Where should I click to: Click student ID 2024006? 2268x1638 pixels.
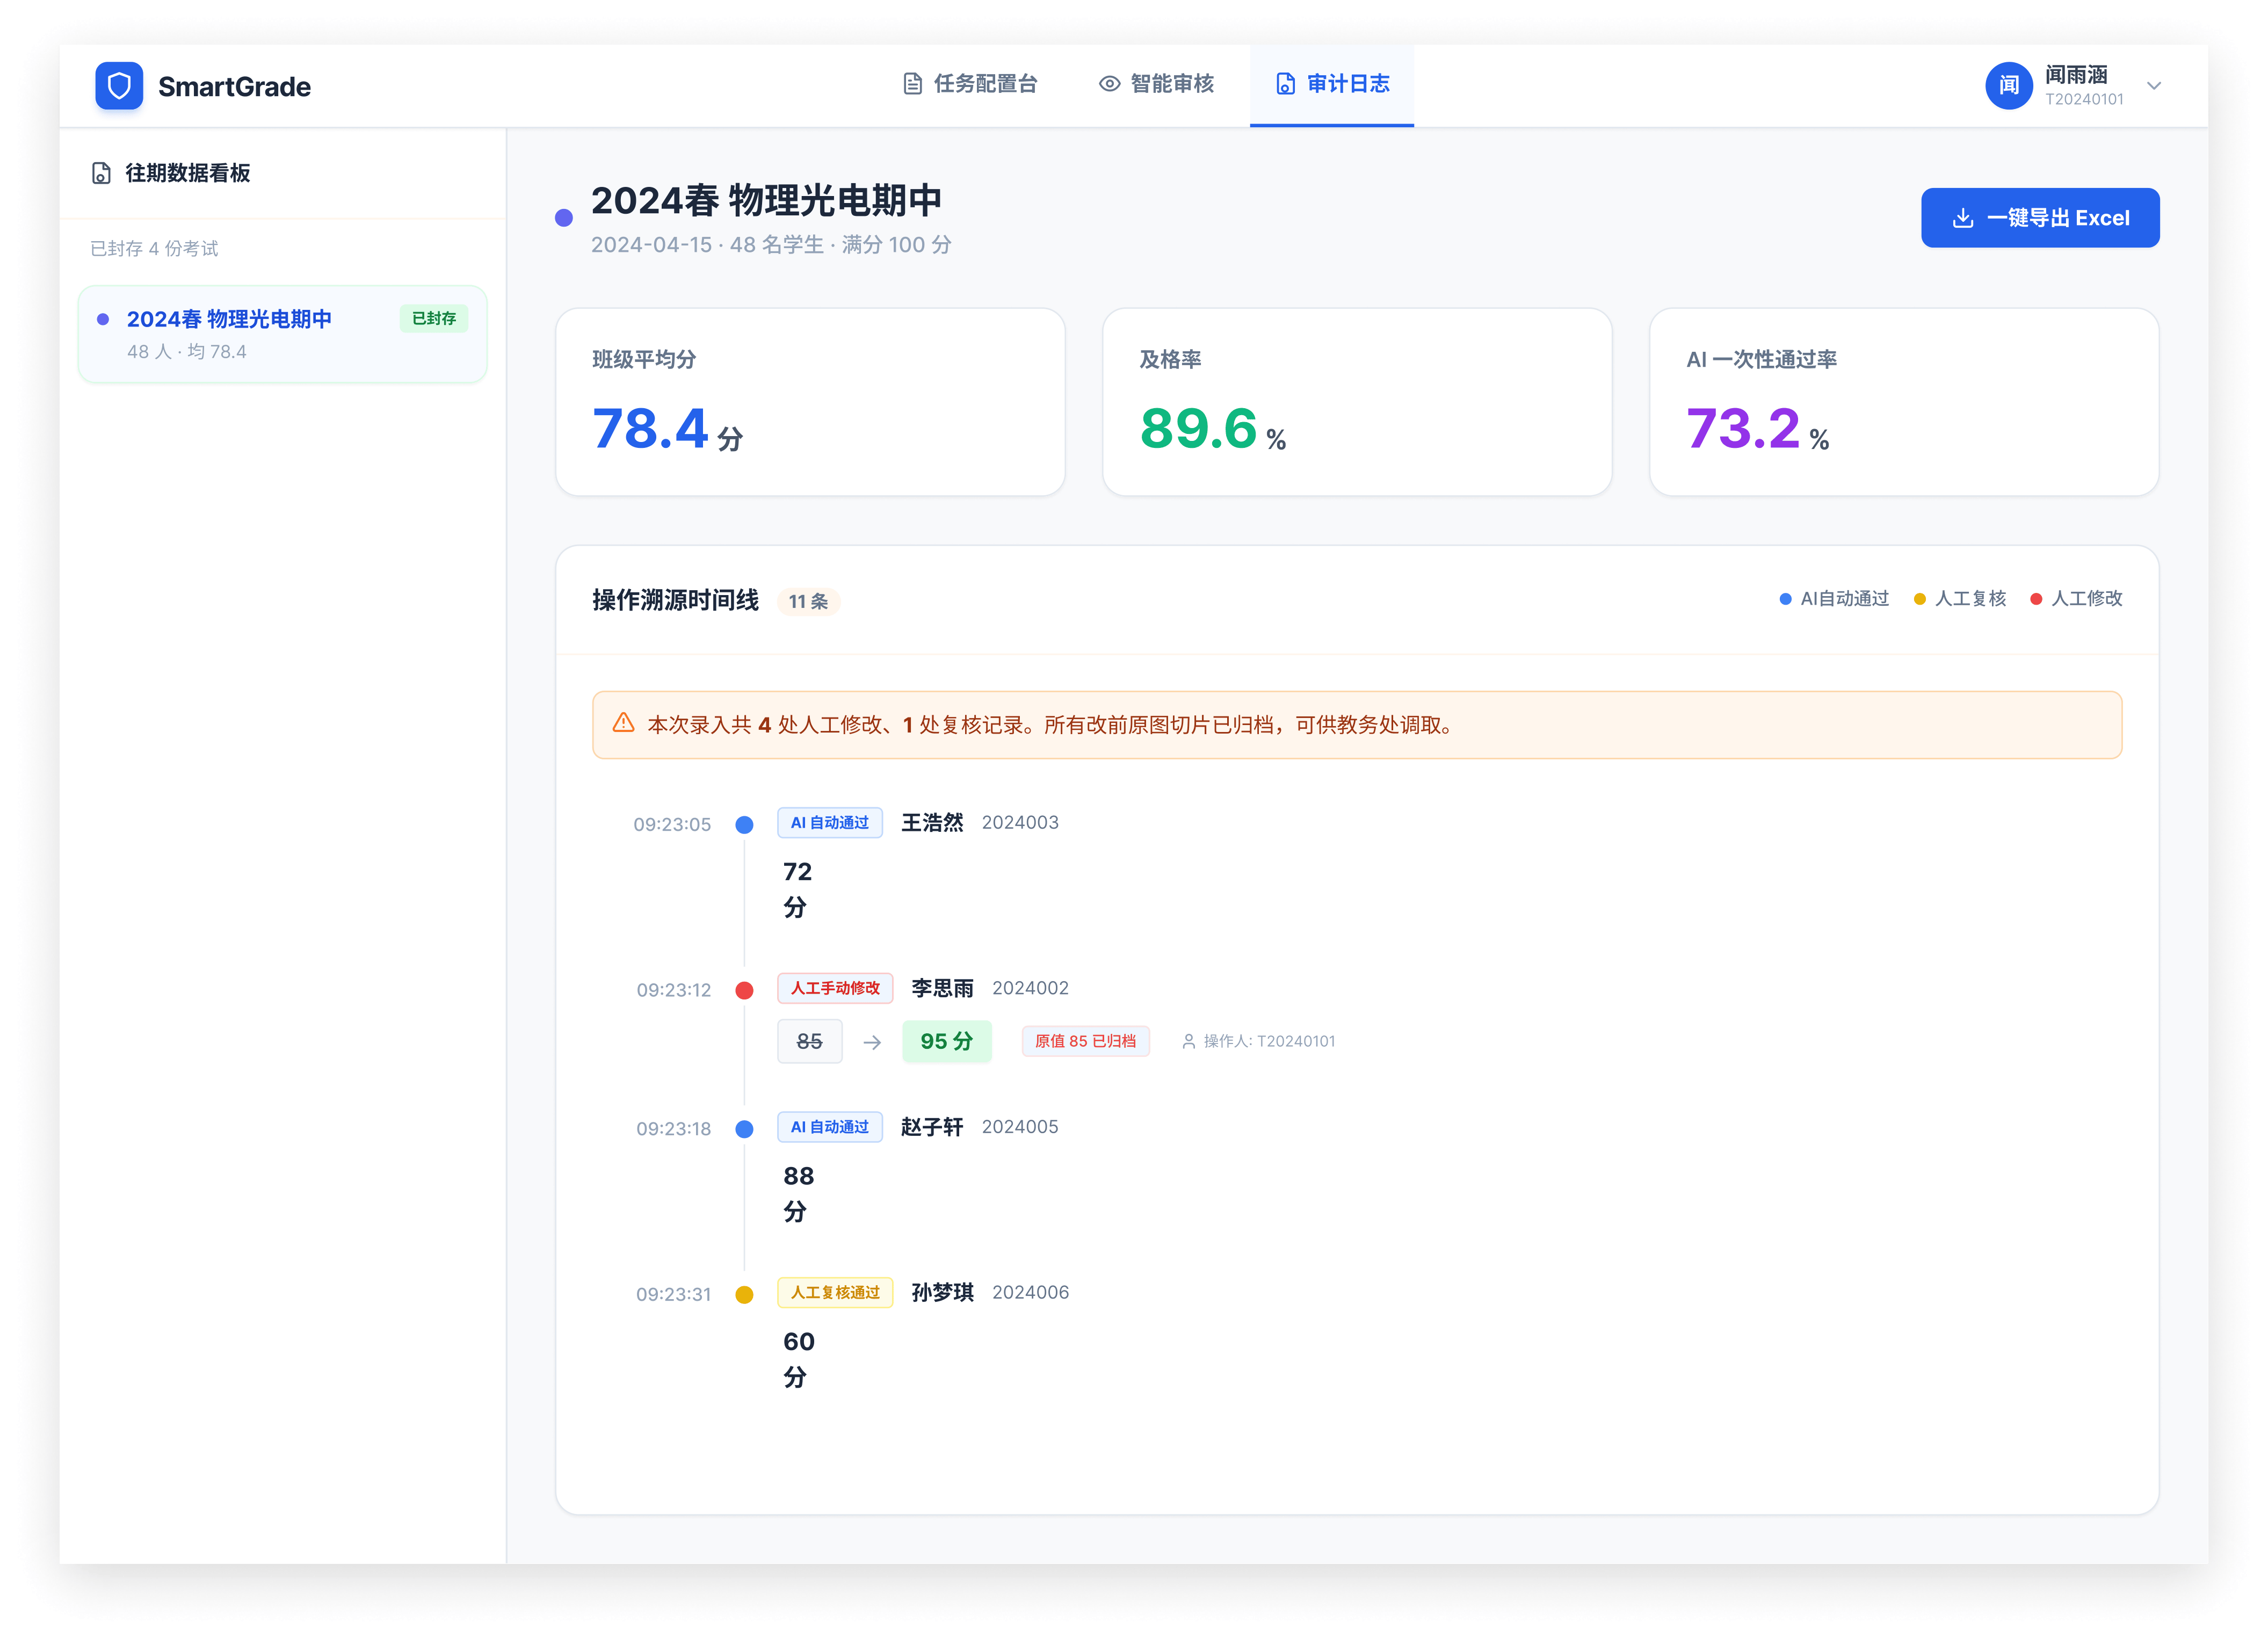[x=1030, y=1292]
